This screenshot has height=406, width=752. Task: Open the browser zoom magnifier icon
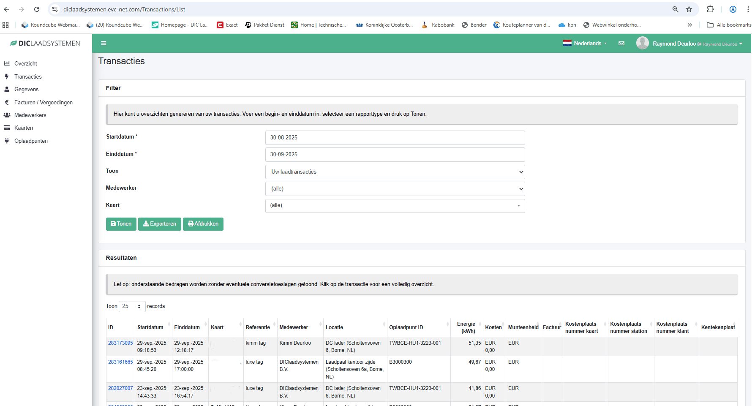[x=676, y=9]
